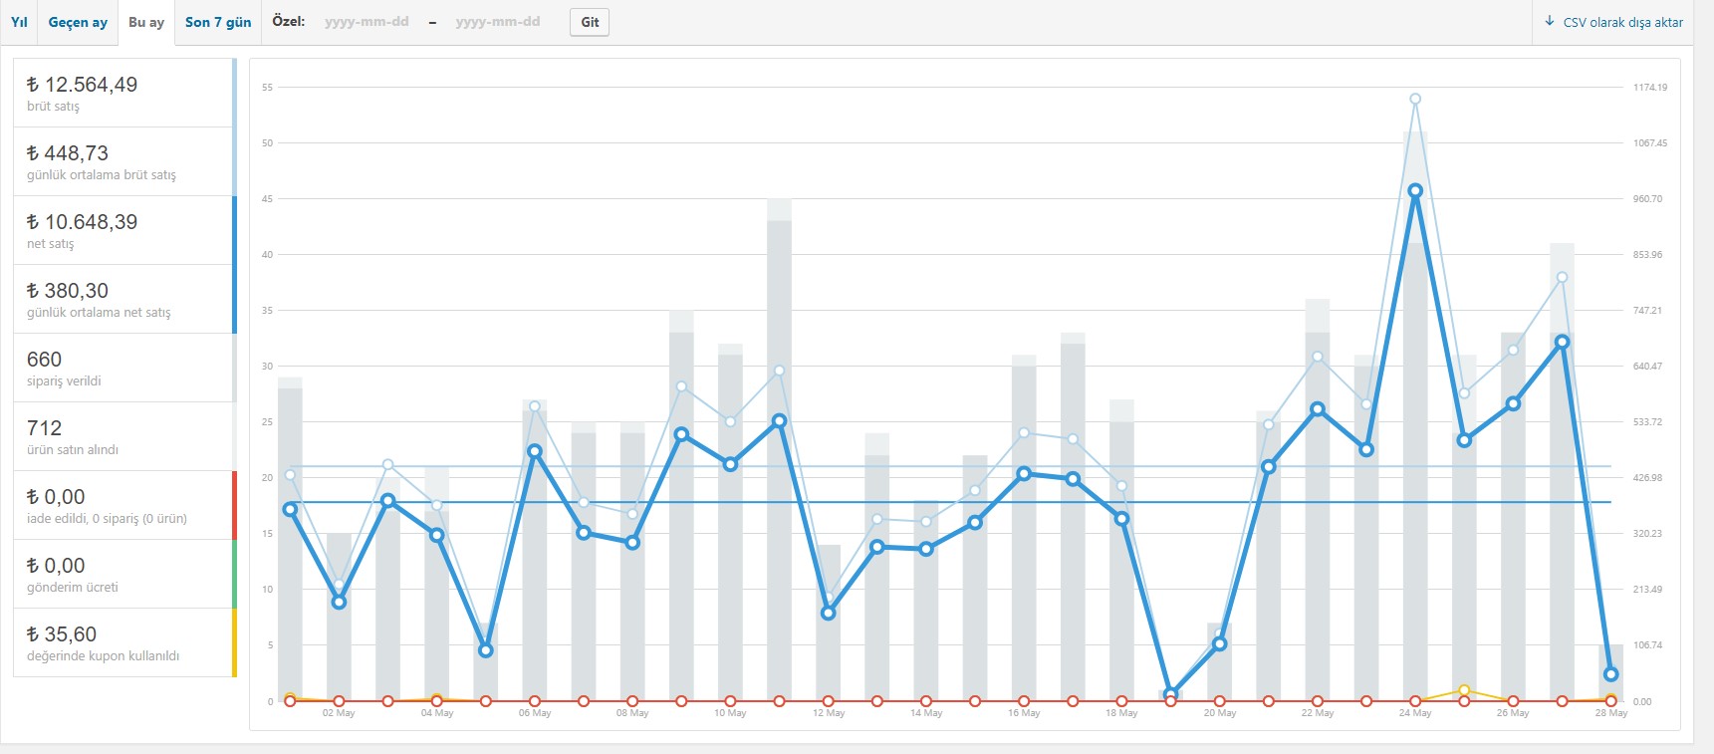Viewport: 1714px width, 754px height.
Task: Click the "10 May" x-axis label
Action: [x=730, y=713]
